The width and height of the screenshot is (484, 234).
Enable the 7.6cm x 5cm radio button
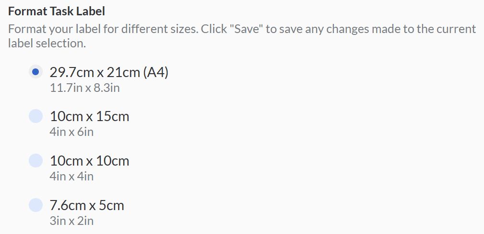[x=35, y=205]
